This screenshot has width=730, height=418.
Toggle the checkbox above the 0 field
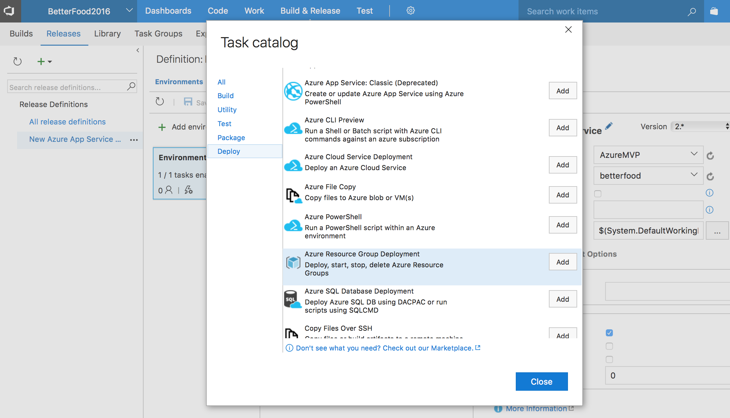point(609,359)
